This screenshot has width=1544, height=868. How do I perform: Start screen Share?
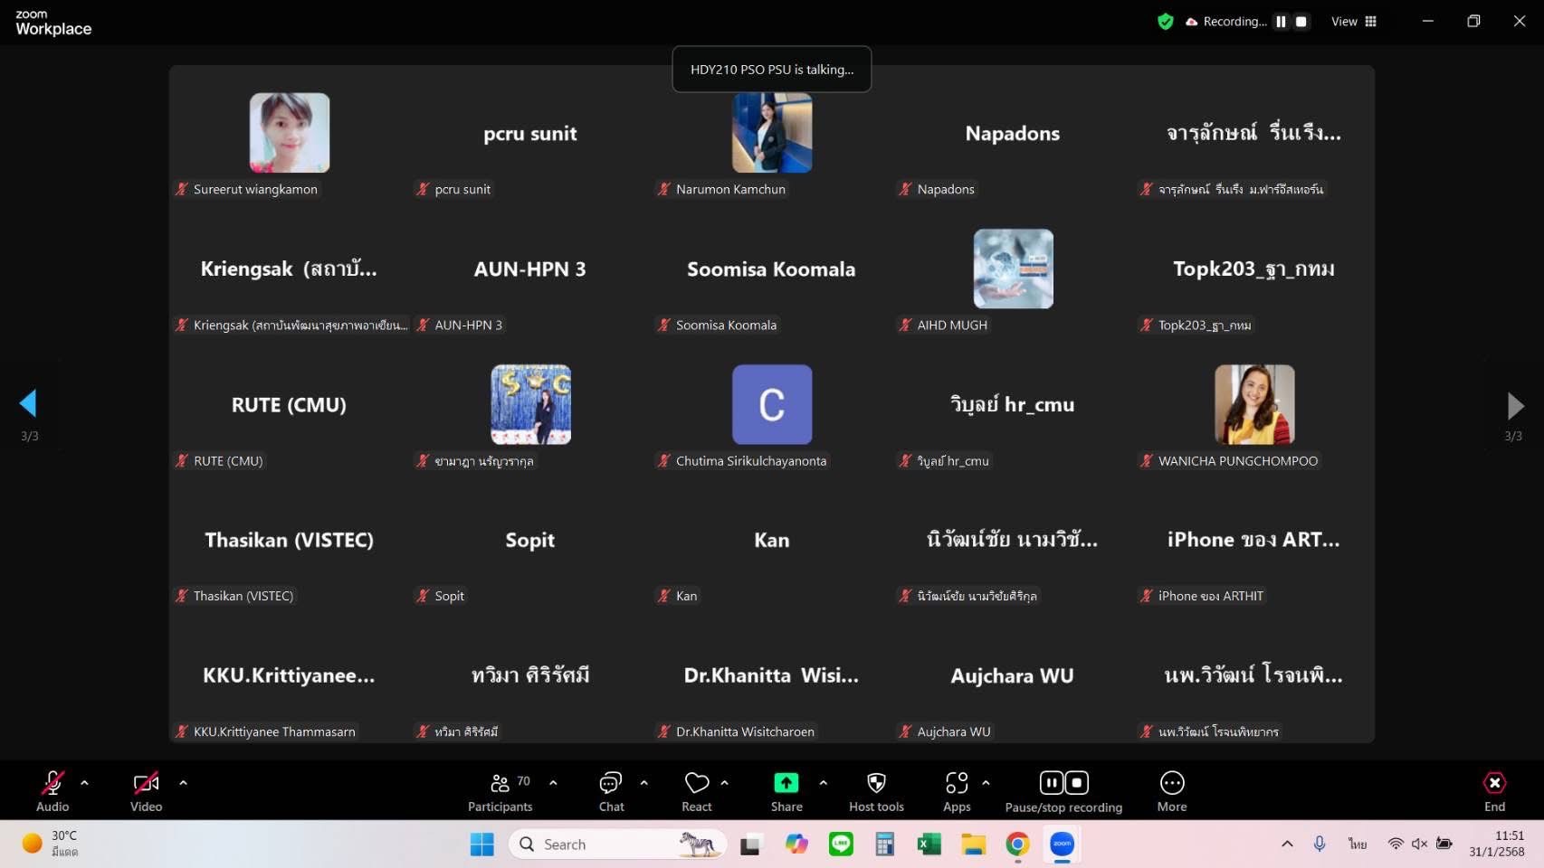(x=786, y=791)
